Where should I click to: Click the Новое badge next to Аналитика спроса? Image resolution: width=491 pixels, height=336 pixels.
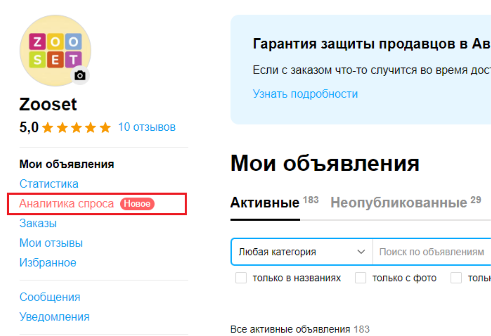[x=137, y=204]
